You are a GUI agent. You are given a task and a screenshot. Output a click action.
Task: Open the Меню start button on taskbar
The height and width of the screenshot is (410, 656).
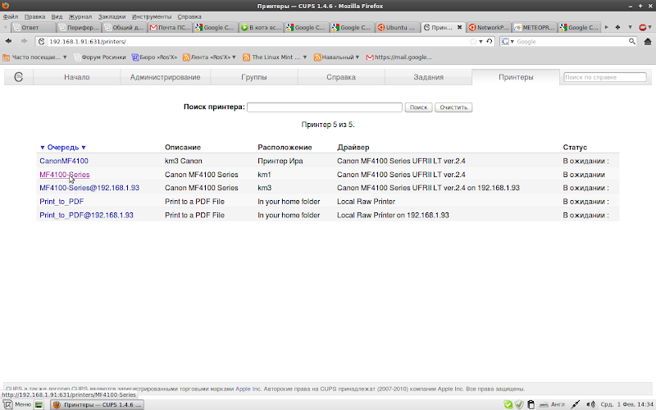[x=17, y=404]
